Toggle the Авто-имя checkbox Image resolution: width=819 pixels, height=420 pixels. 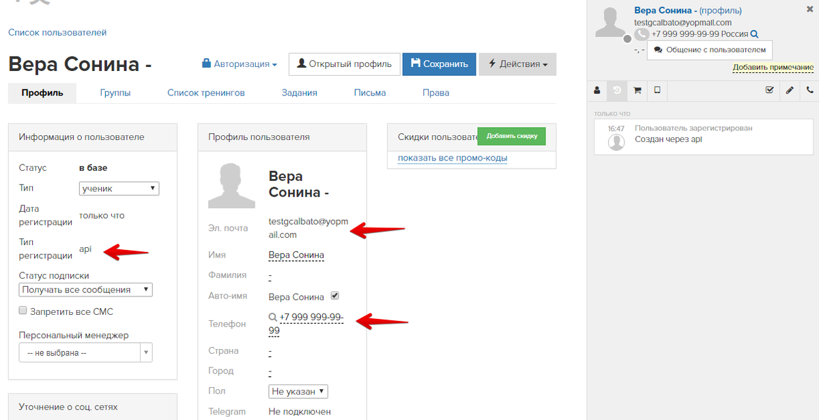coord(334,296)
